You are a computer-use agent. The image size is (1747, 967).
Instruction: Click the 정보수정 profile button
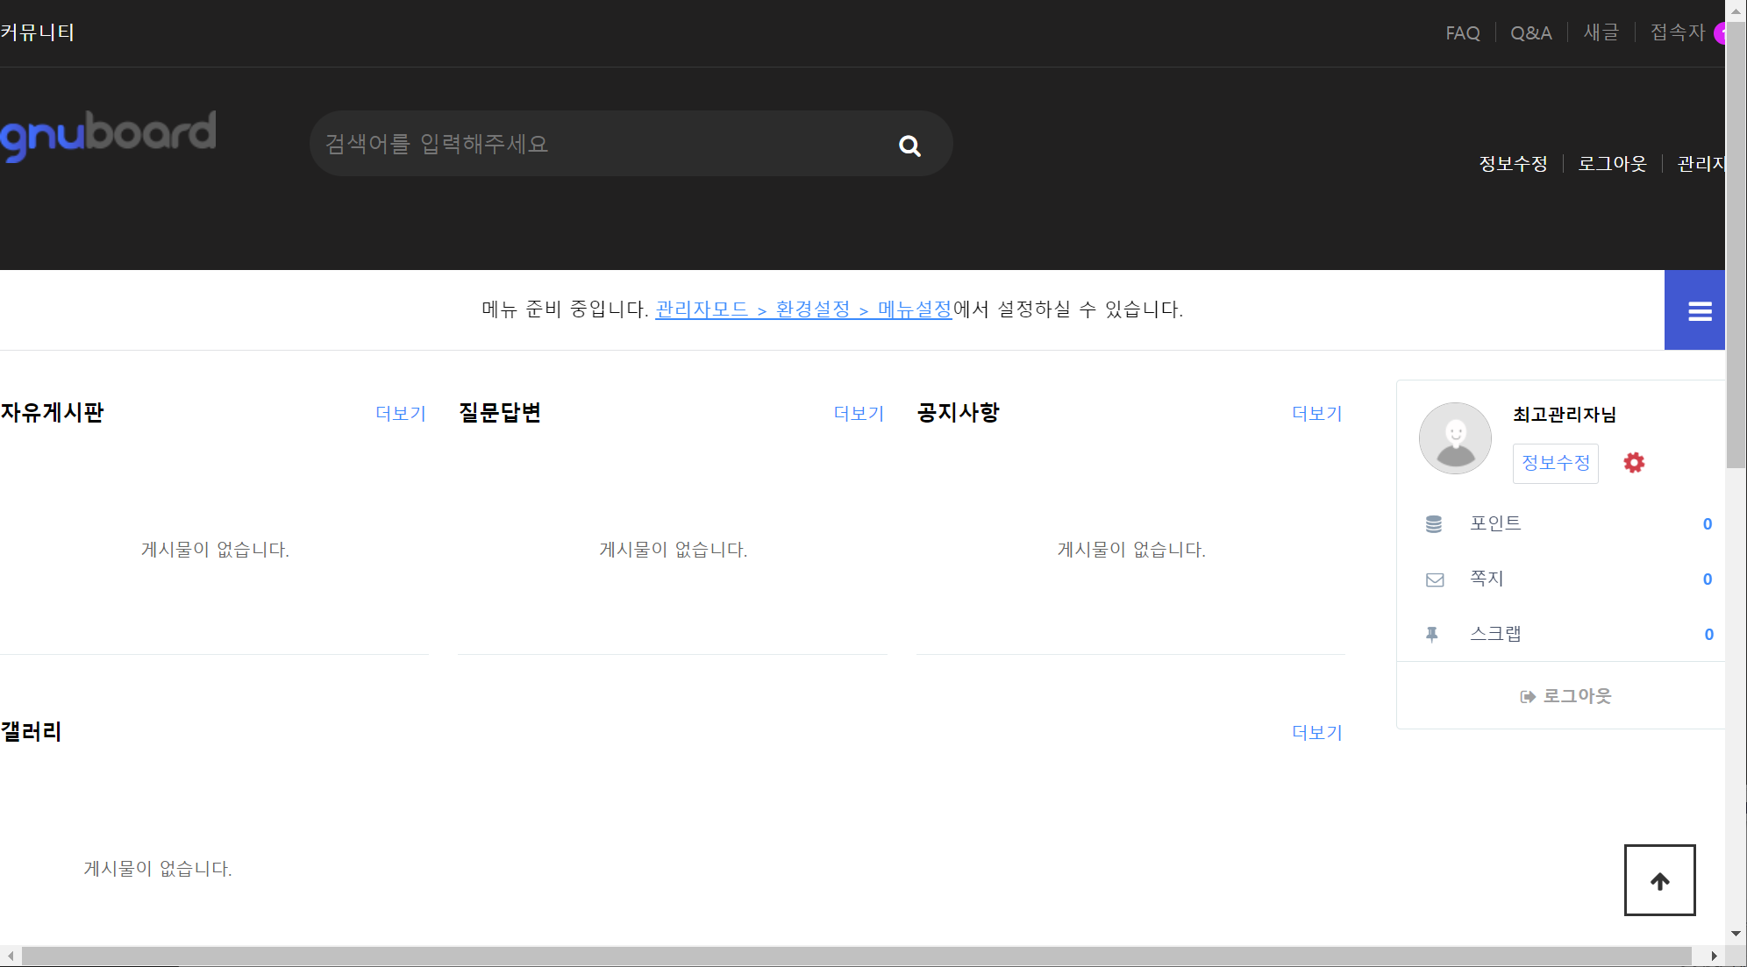click(1555, 463)
